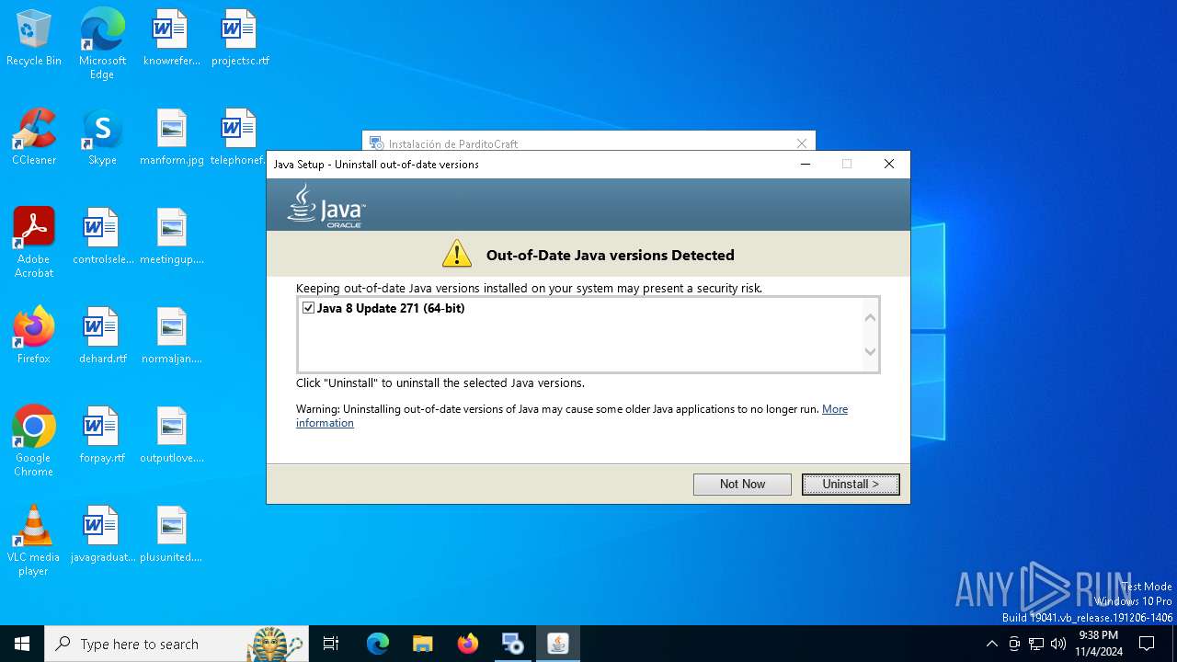The height and width of the screenshot is (662, 1177).
Task: Select the dehard.rtf document icon
Action: [x=102, y=337]
